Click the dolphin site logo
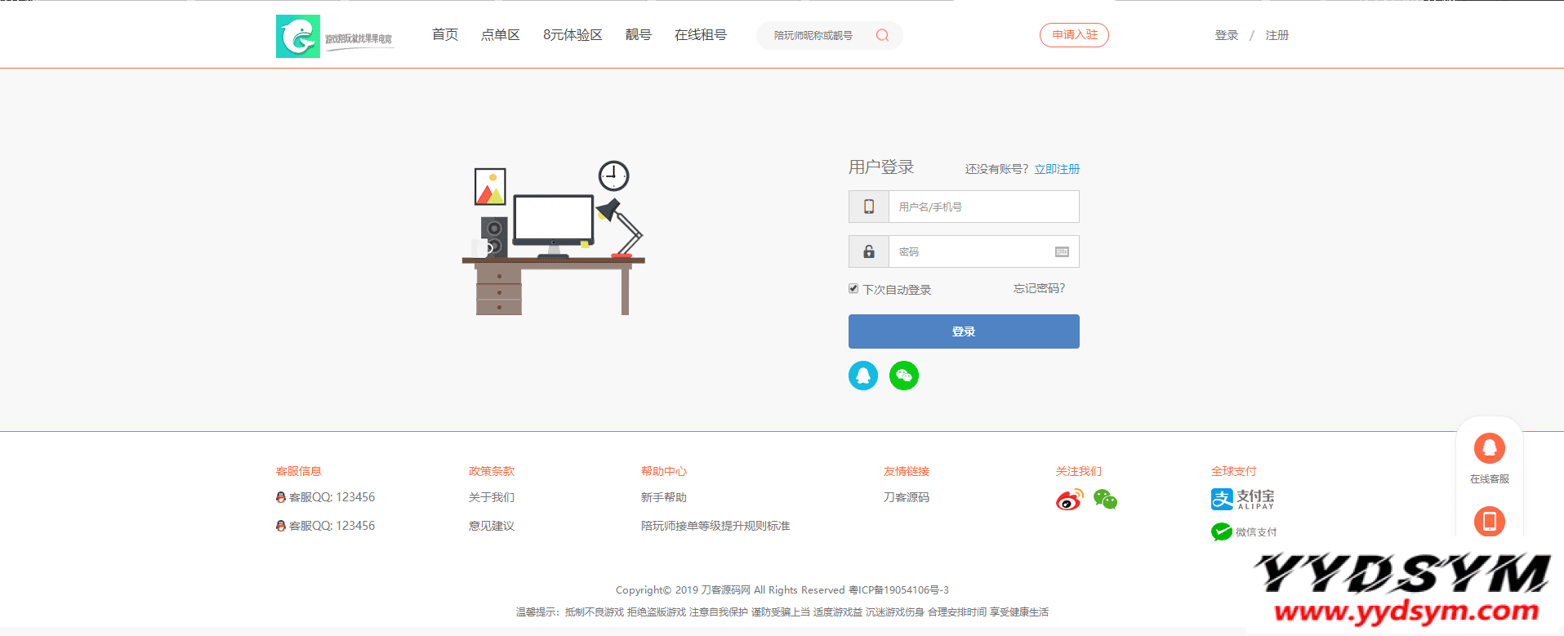 pos(298,36)
